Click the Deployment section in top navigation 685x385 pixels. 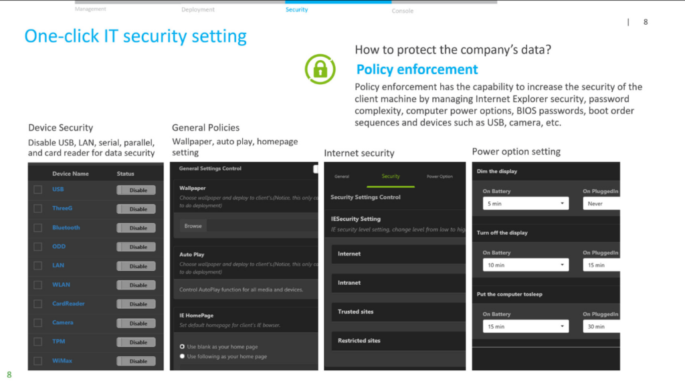[198, 9]
